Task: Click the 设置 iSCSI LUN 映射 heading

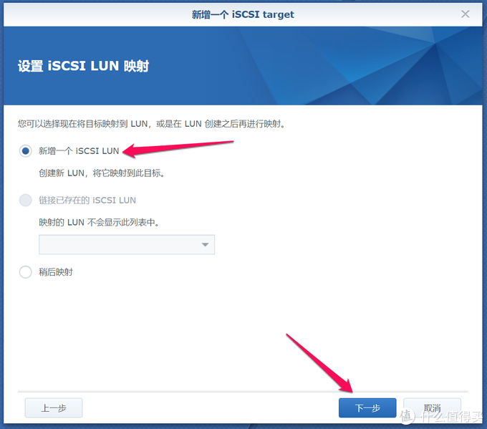Action: coord(83,66)
